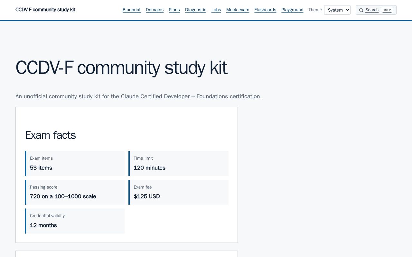Select the "12 months" validity value

click(x=43, y=226)
